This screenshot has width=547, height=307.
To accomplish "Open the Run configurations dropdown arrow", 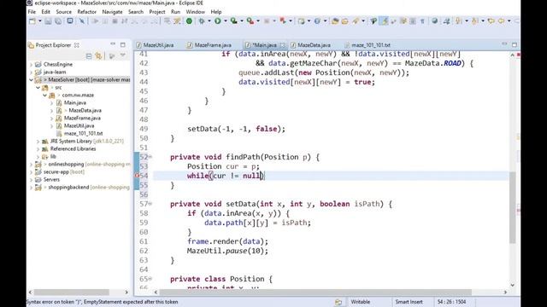I will [226, 21].
